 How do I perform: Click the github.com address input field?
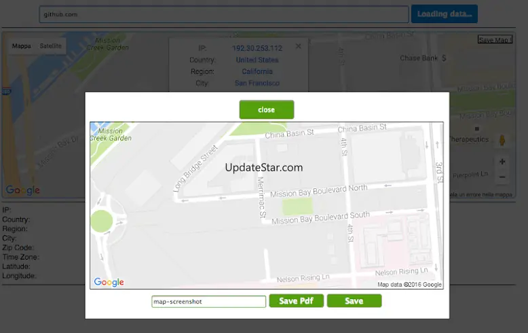tap(224, 14)
